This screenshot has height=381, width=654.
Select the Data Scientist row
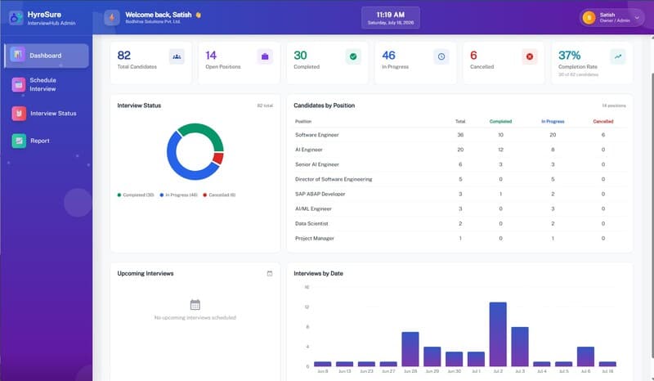[x=459, y=224]
